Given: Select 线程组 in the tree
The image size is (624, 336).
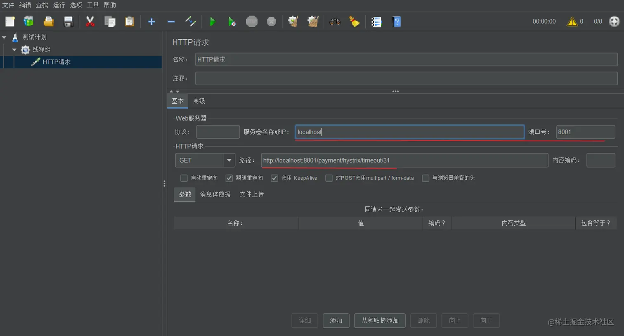Looking at the screenshot, I should 42,50.
